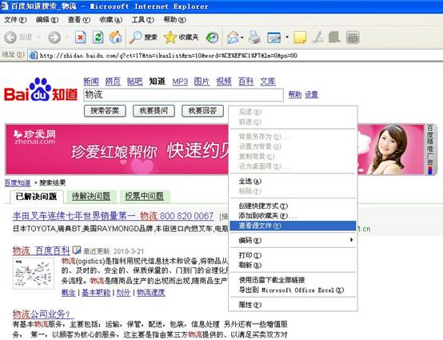The width and height of the screenshot is (443, 340).
Task: Open the 视频 link in Baidu nav
Action: [x=224, y=82]
